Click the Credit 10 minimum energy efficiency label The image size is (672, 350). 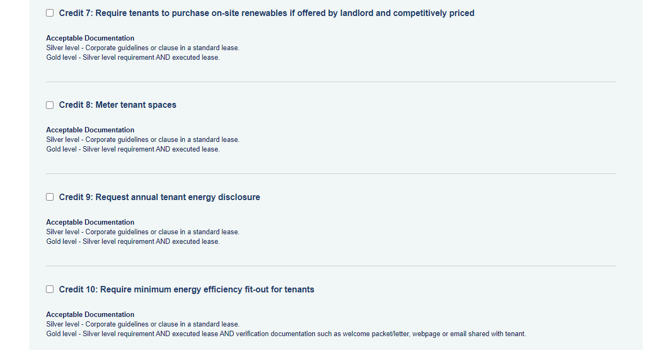pos(187,289)
